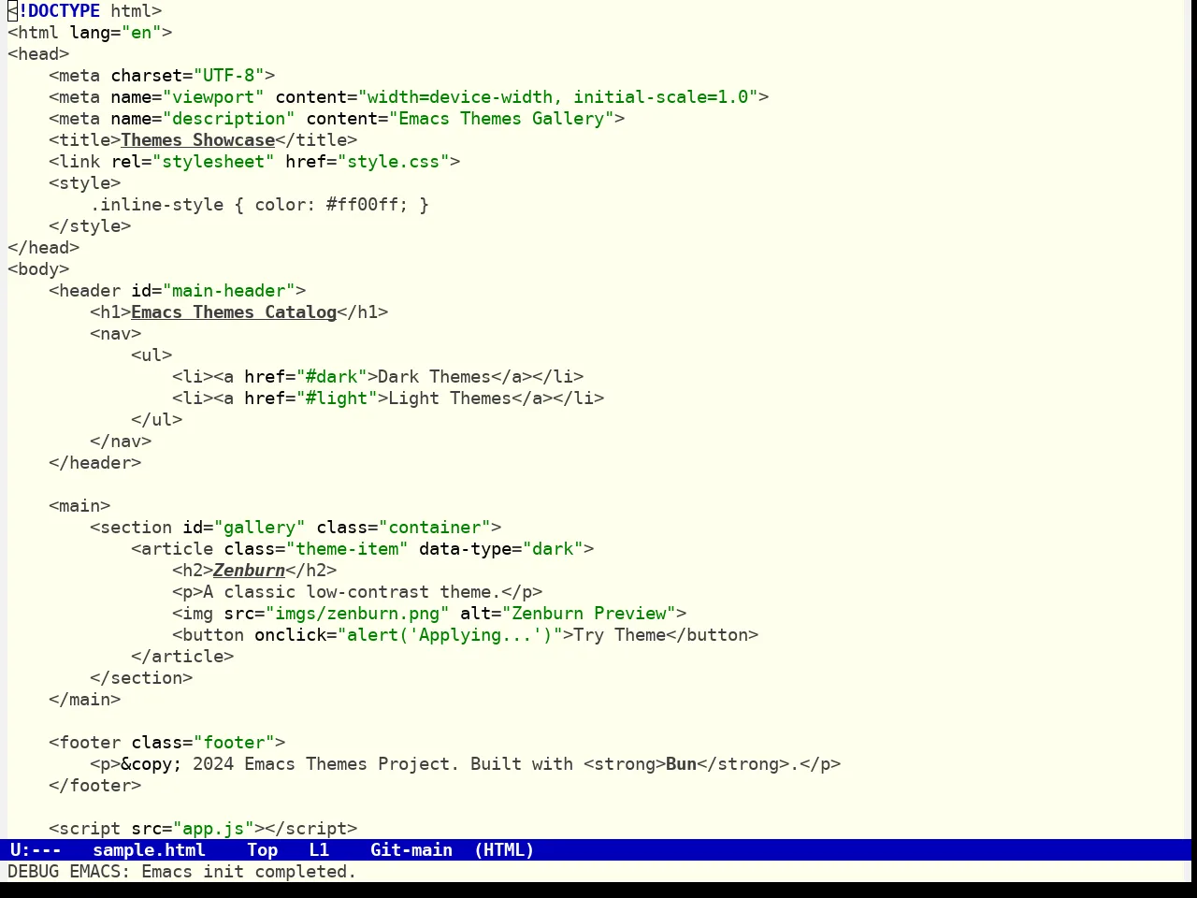Click the '"#dark"' href string
1197x898 pixels.
pos(332,377)
